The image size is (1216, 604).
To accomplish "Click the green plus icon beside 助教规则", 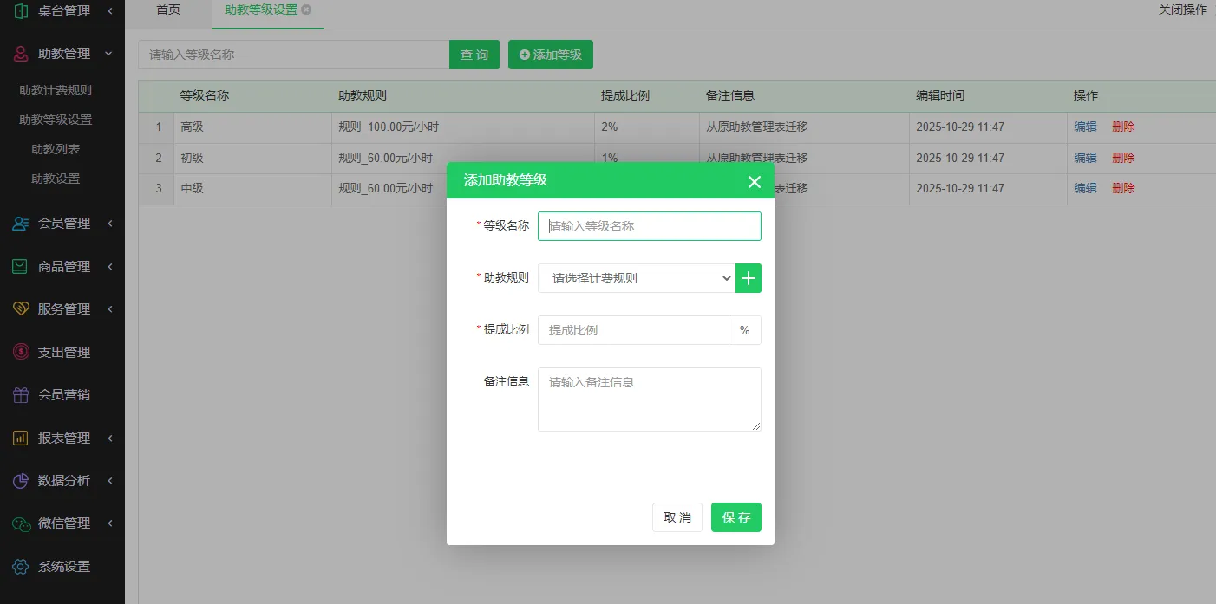I will pos(748,278).
